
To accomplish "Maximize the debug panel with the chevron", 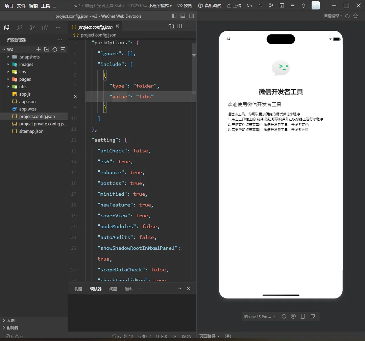I will pyautogui.click(x=180, y=289).
